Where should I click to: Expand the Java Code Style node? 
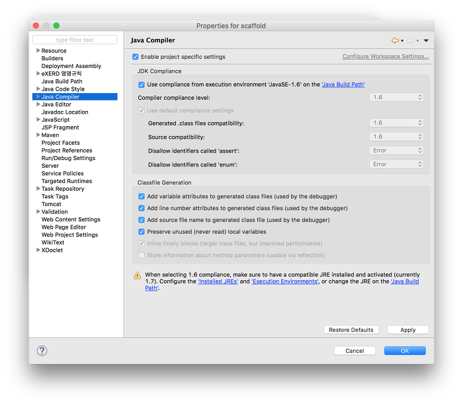tap(38, 89)
